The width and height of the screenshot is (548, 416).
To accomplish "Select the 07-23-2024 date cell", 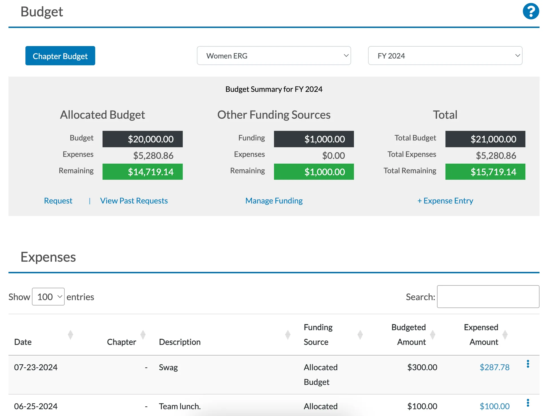I will click(x=36, y=367).
